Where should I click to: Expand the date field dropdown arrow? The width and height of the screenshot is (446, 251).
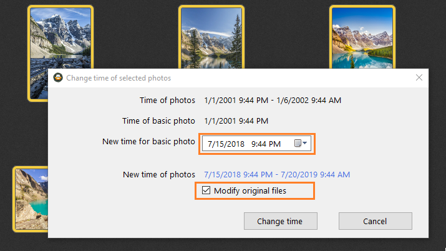point(305,143)
